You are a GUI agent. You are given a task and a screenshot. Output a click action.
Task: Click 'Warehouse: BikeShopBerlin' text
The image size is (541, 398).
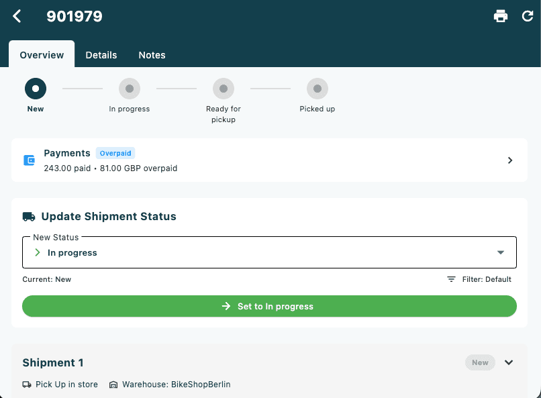[x=177, y=385]
